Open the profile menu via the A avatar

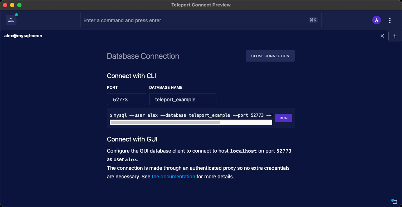pyautogui.click(x=377, y=20)
